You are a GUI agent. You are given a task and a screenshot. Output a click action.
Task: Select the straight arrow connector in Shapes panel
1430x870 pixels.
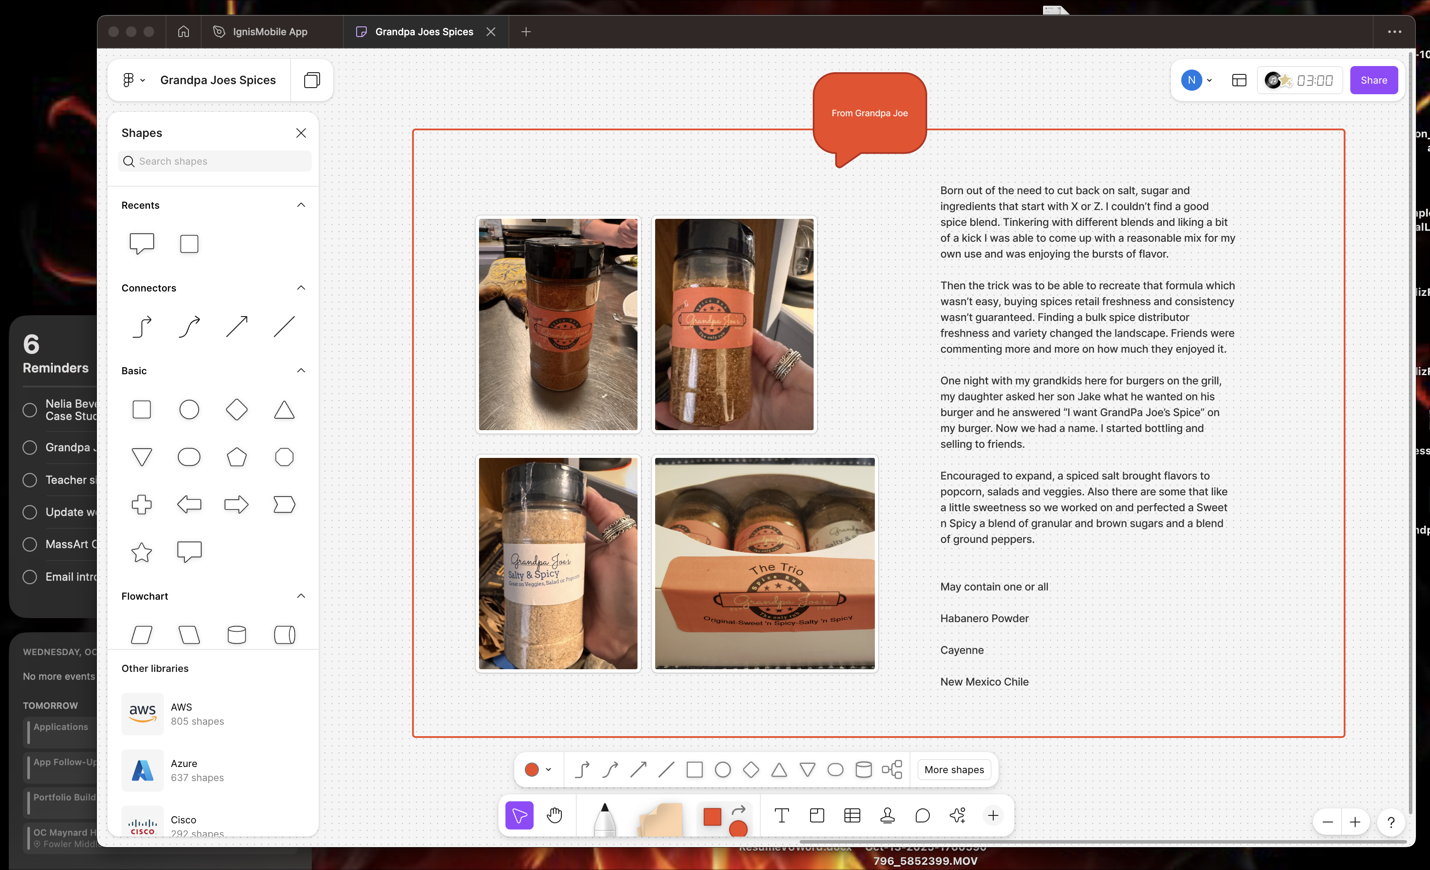(x=237, y=326)
